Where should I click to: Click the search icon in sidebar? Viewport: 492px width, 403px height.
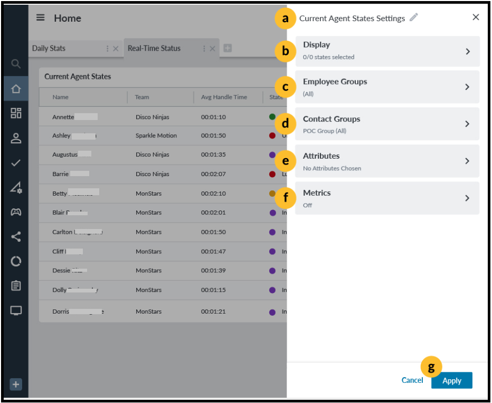pos(16,64)
